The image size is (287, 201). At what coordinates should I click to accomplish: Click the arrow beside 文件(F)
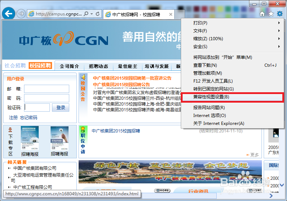click(279, 31)
